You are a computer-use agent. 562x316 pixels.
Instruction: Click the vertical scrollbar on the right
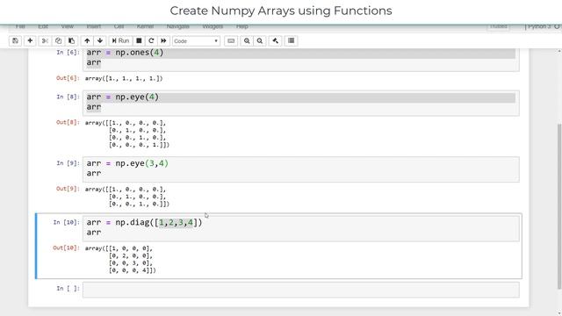click(559, 206)
